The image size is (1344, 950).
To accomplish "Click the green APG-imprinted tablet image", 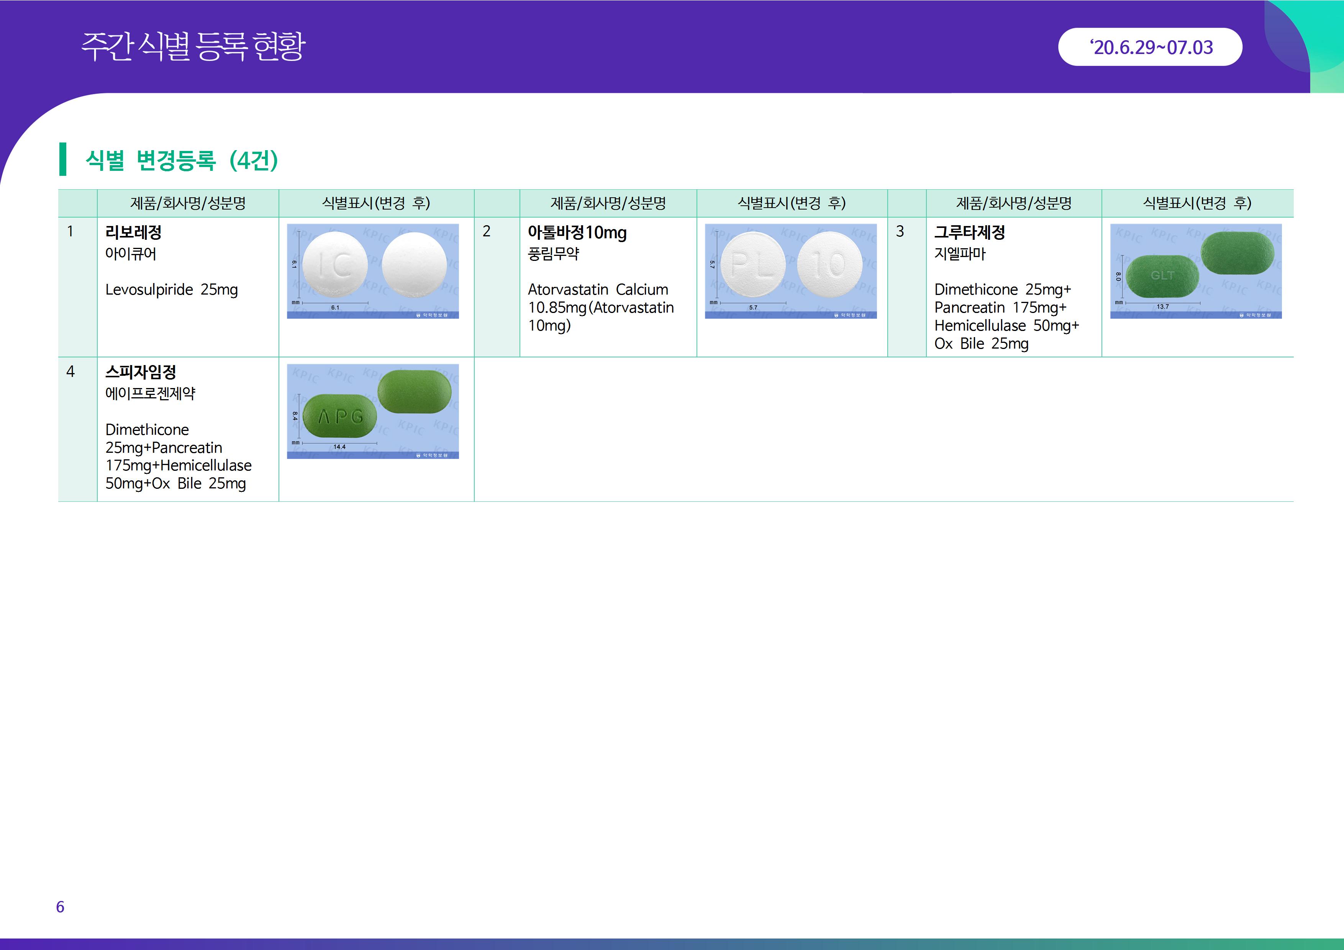I will pyautogui.click(x=340, y=416).
